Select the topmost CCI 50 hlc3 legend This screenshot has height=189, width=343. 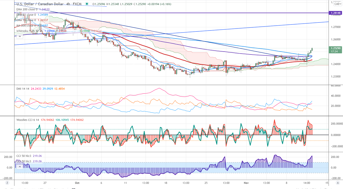tap(24, 156)
